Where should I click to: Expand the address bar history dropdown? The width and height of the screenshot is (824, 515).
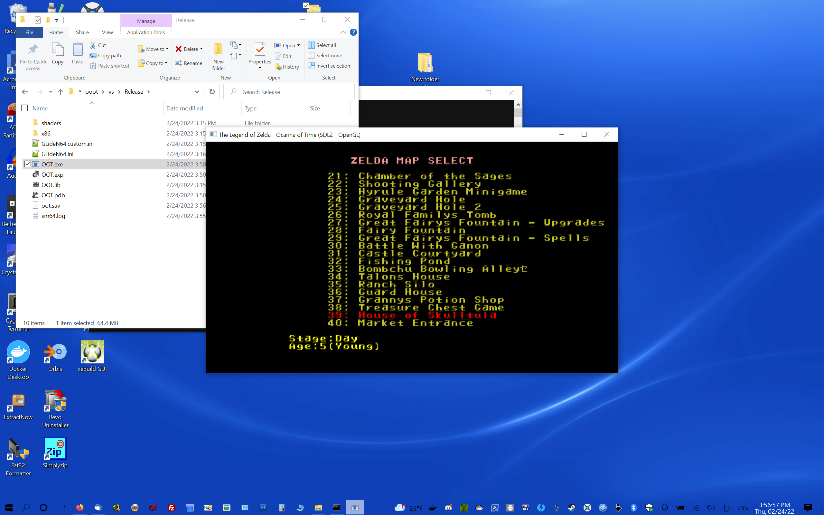pos(197,92)
